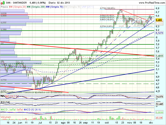Click the RSI value 53,445
This screenshot has height=125, width=166.
click(159, 104)
